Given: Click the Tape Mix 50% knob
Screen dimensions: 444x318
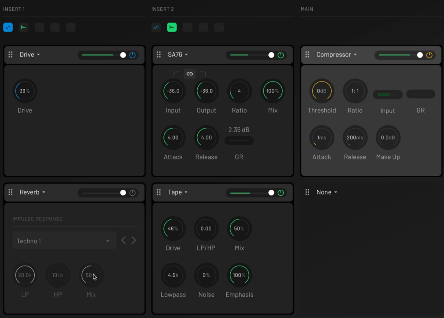Looking at the screenshot, I should coord(239,228).
